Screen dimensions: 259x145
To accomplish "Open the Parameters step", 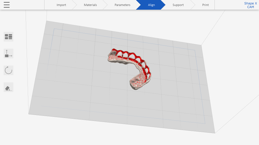I will point(122,5).
